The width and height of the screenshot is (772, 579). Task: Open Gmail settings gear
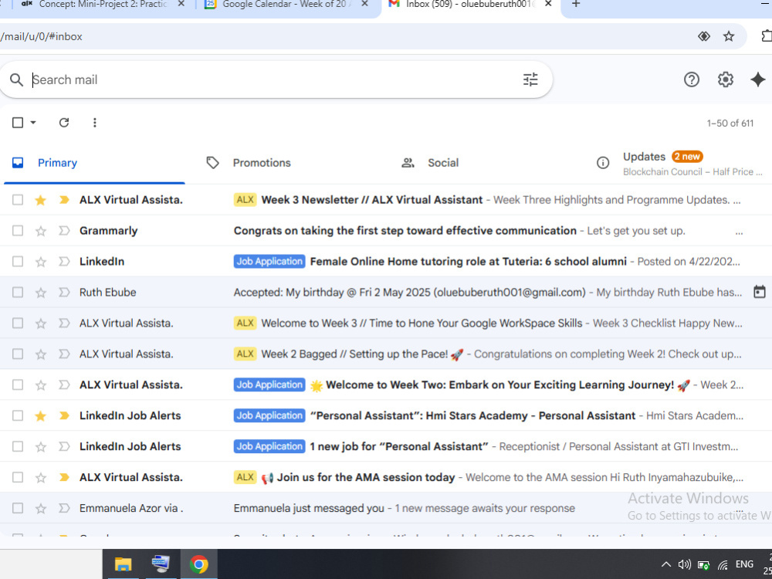pos(725,80)
